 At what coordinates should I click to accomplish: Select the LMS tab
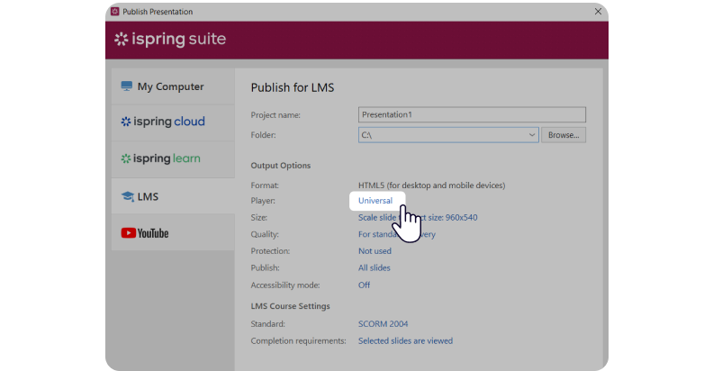173,196
